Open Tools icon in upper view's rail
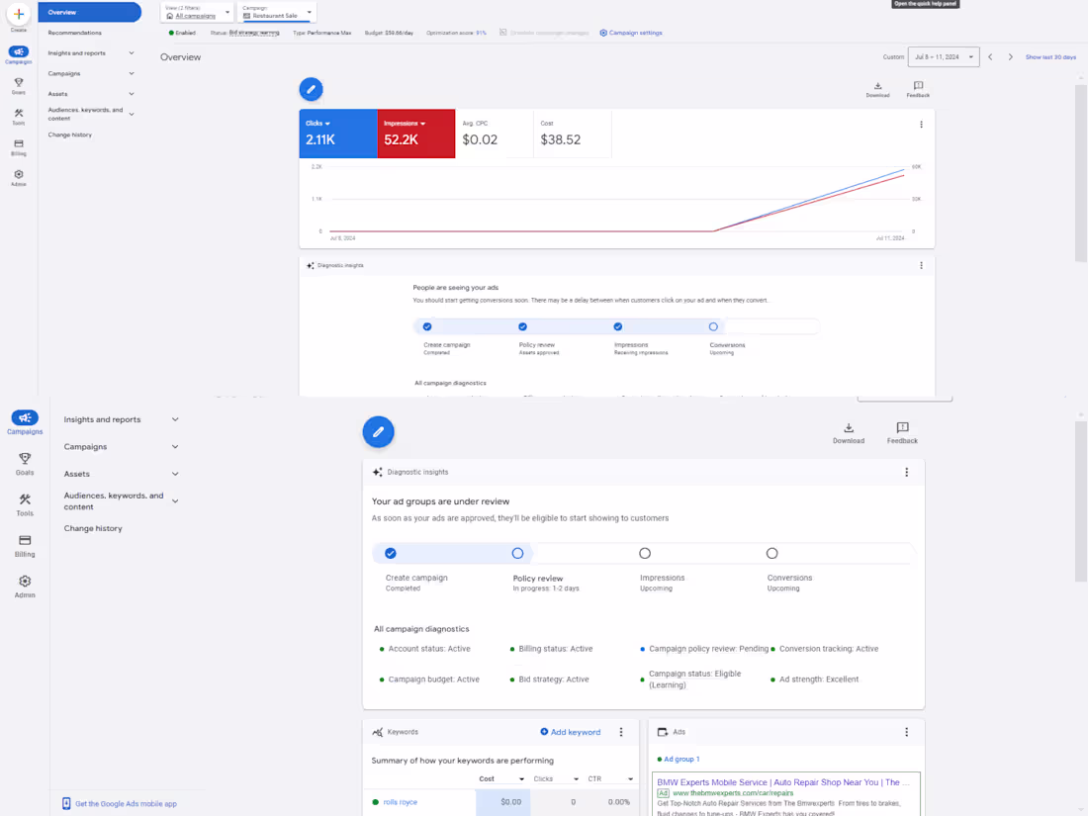The image size is (1088, 816). tap(19, 113)
